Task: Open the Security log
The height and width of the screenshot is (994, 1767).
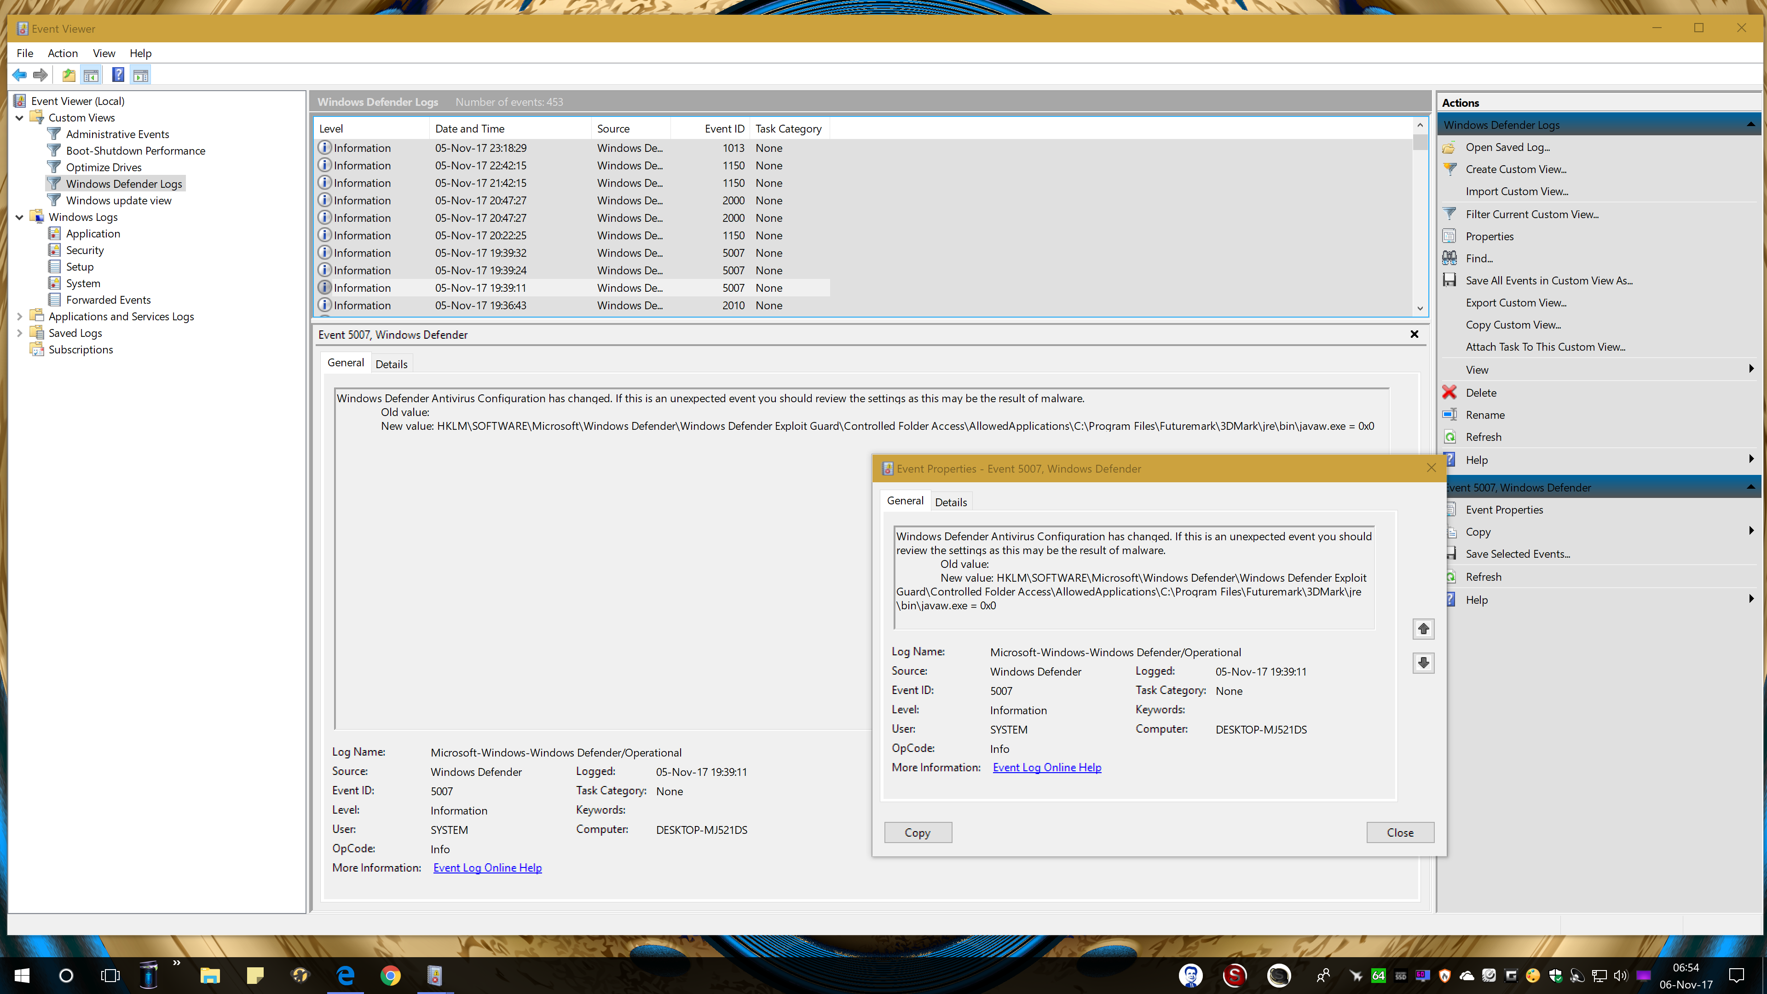Action: [x=85, y=250]
